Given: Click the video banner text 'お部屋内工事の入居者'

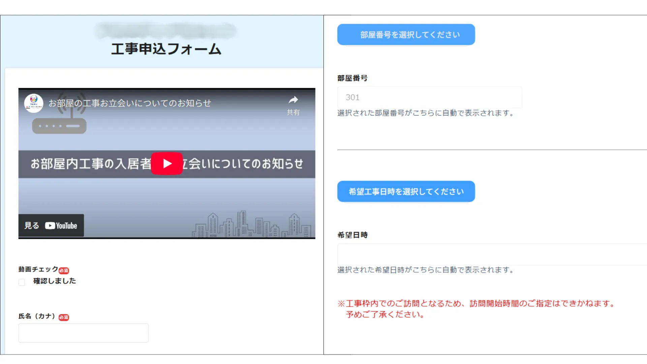Looking at the screenshot, I should point(91,164).
